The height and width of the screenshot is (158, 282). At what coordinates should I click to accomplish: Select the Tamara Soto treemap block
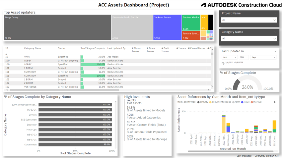click(x=191, y=35)
